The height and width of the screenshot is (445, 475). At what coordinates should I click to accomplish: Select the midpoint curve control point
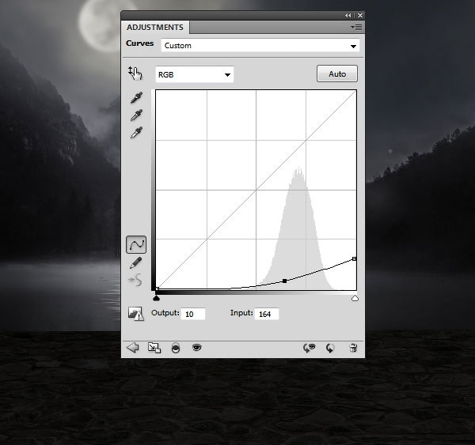pyautogui.click(x=284, y=281)
